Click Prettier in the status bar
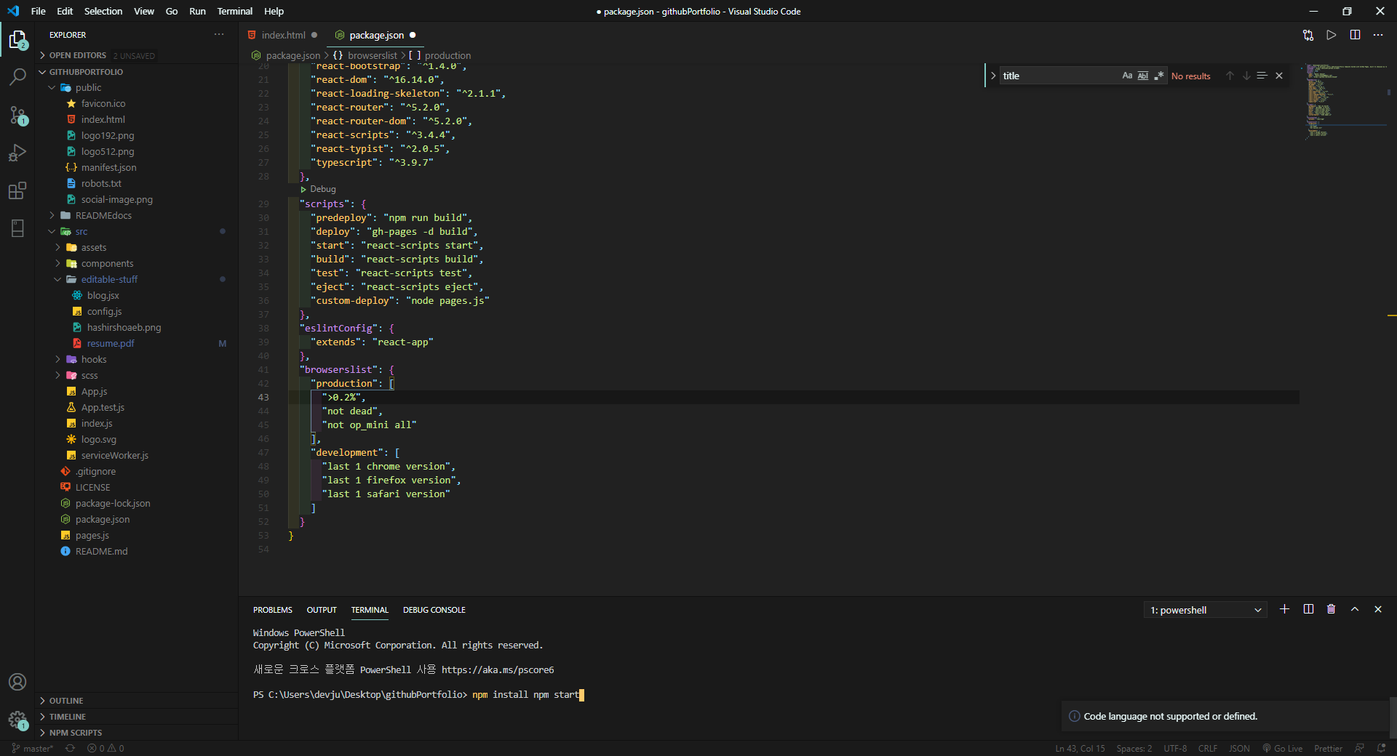 pos(1328,748)
